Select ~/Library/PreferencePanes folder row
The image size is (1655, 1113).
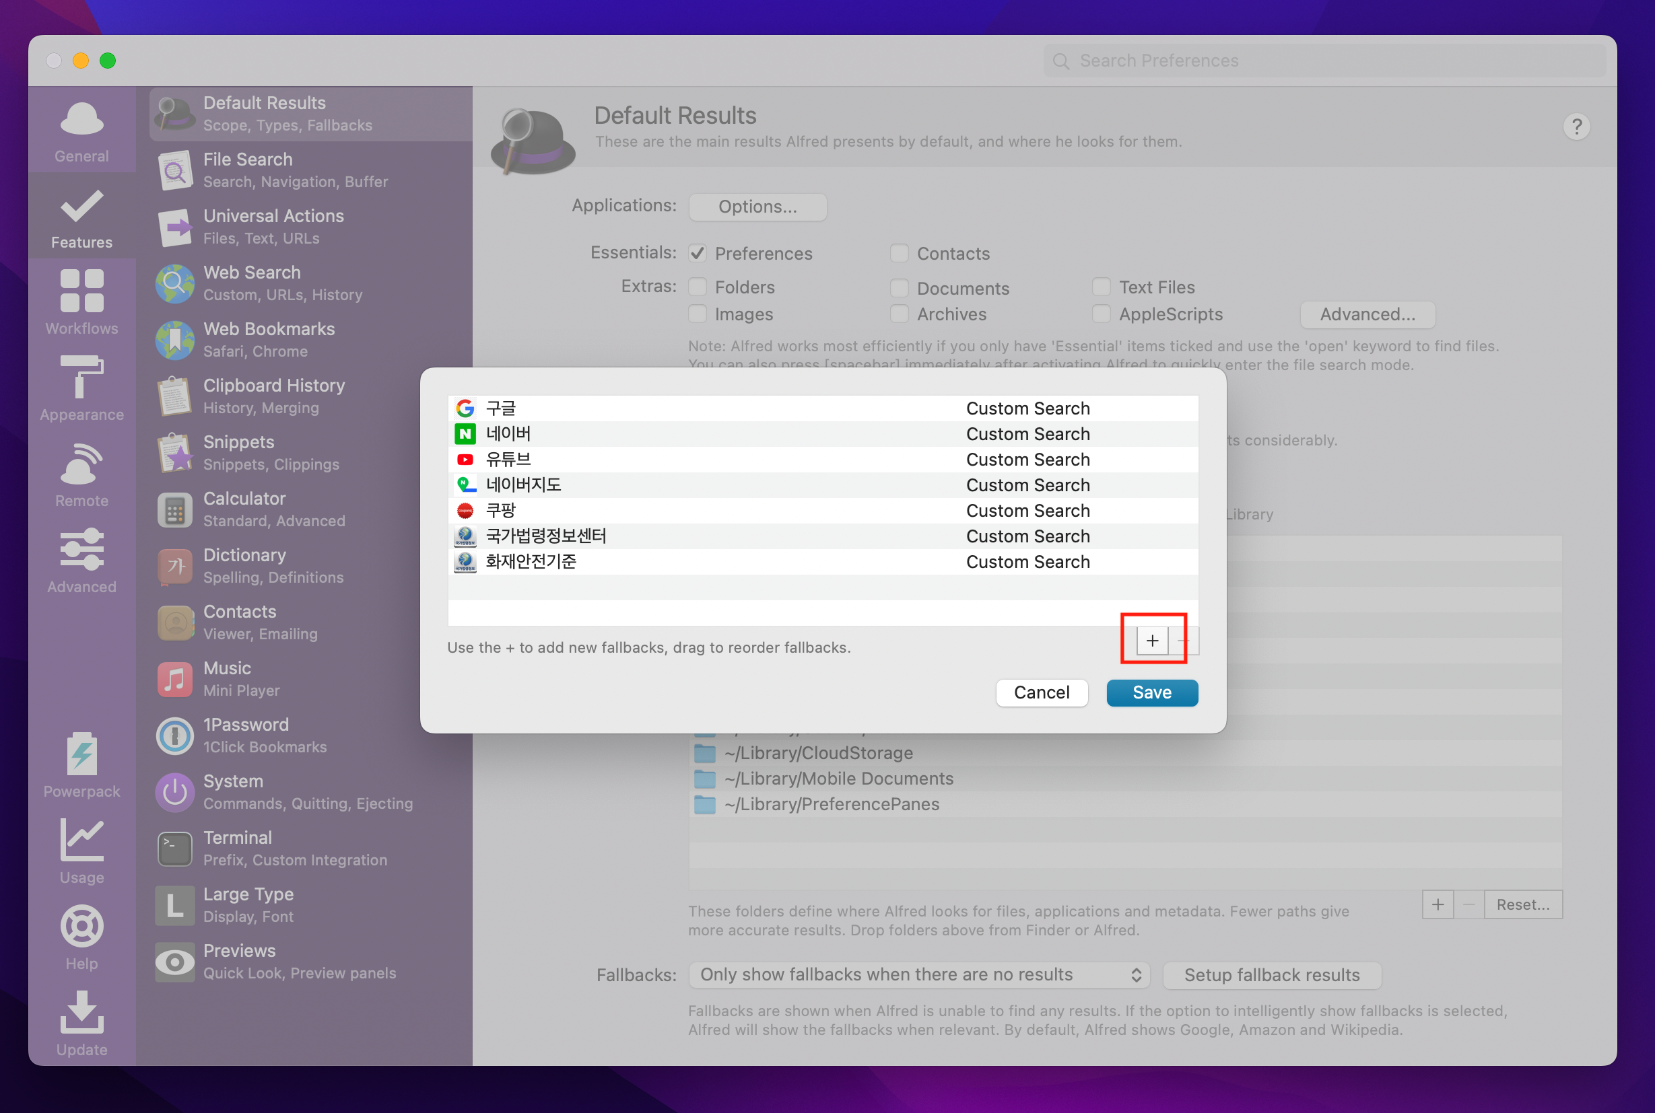tap(1125, 804)
